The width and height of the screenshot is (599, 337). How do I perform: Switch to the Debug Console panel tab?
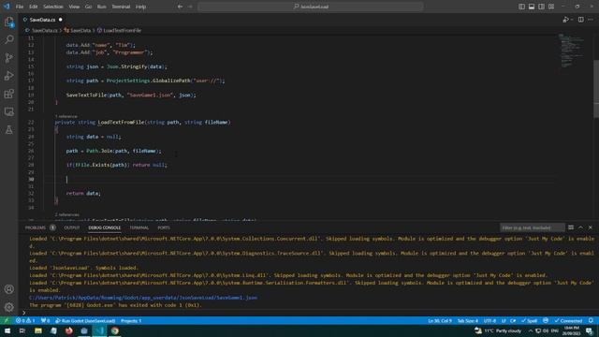104,227
